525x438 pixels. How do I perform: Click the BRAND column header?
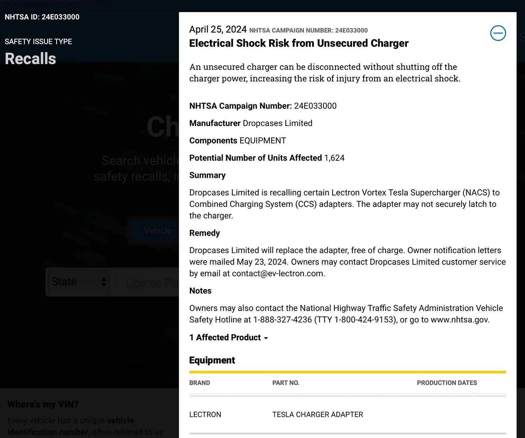pyautogui.click(x=200, y=383)
